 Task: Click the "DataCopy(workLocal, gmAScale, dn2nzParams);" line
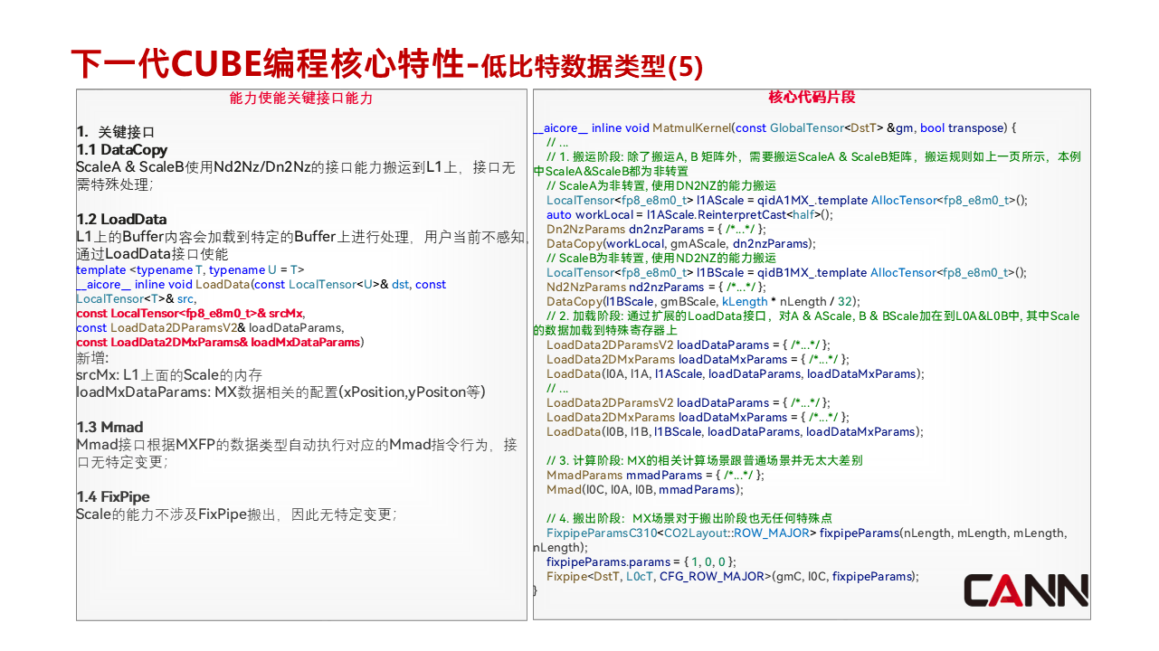[x=681, y=243]
